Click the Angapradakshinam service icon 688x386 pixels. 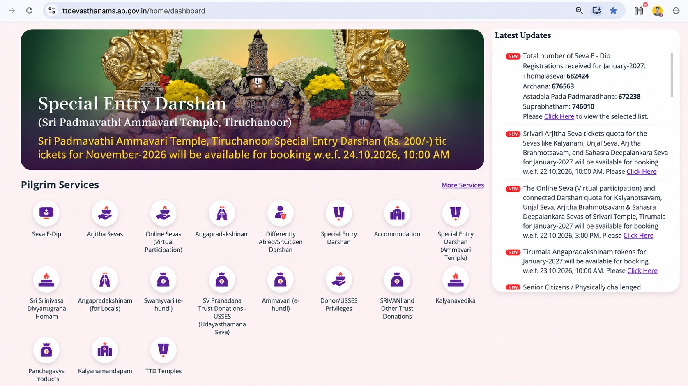pos(222,213)
